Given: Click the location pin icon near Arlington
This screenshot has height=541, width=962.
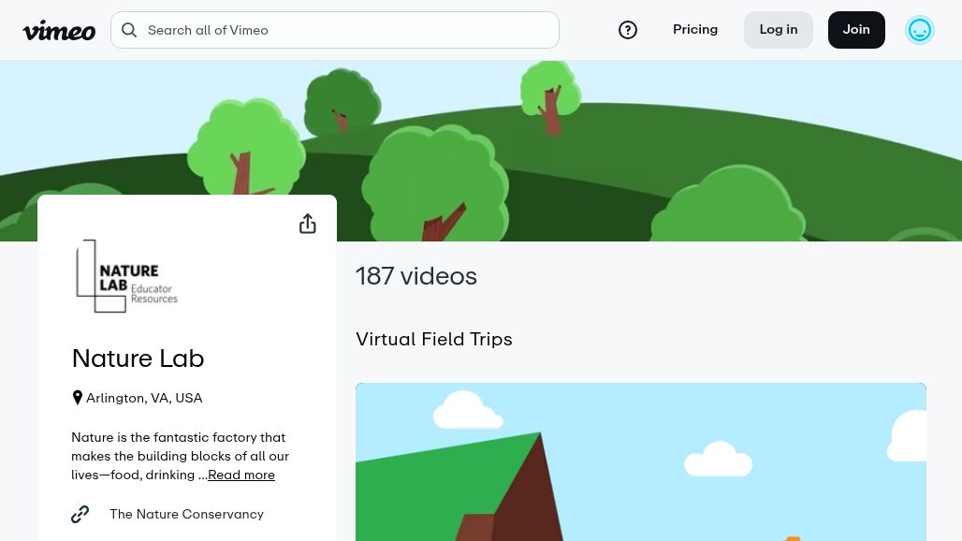Looking at the screenshot, I should (x=78, y=397).
